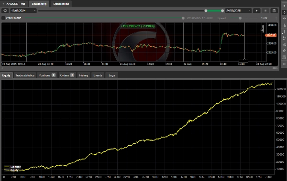
Task: Open backtesting settings gear icon
Action: [x=5, y=11]
